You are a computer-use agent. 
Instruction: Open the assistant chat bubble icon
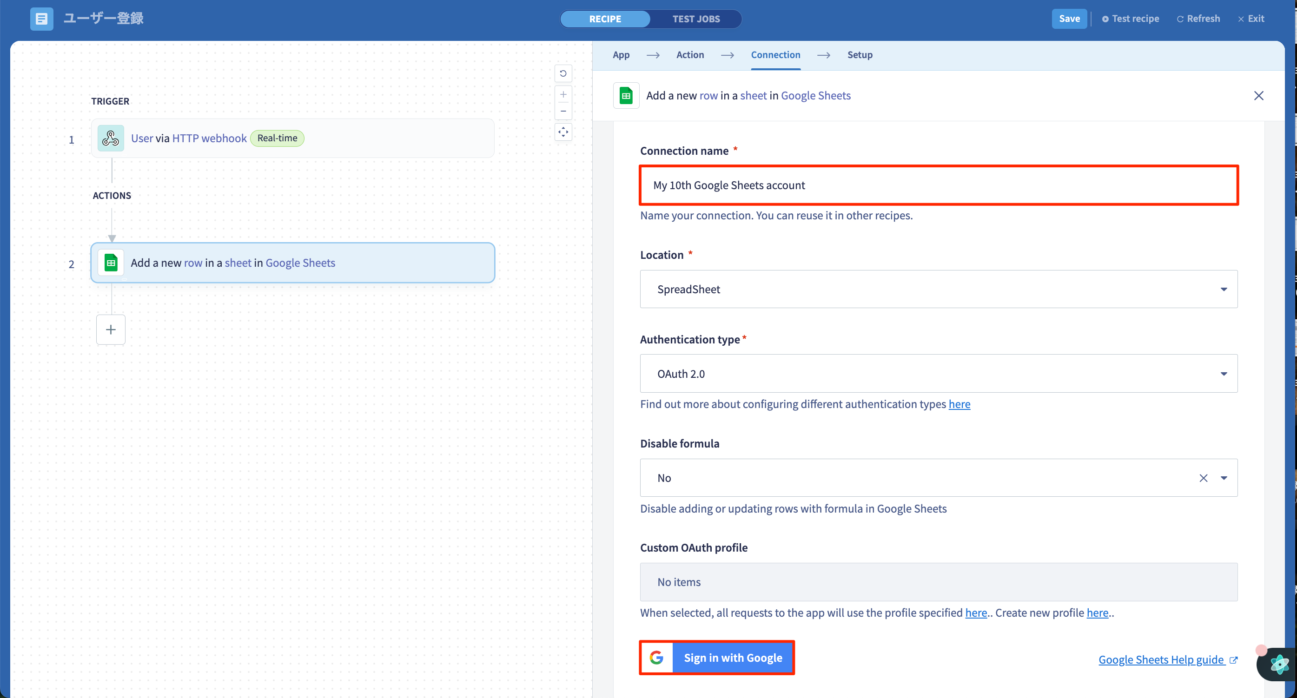[x=1279, y=664]
